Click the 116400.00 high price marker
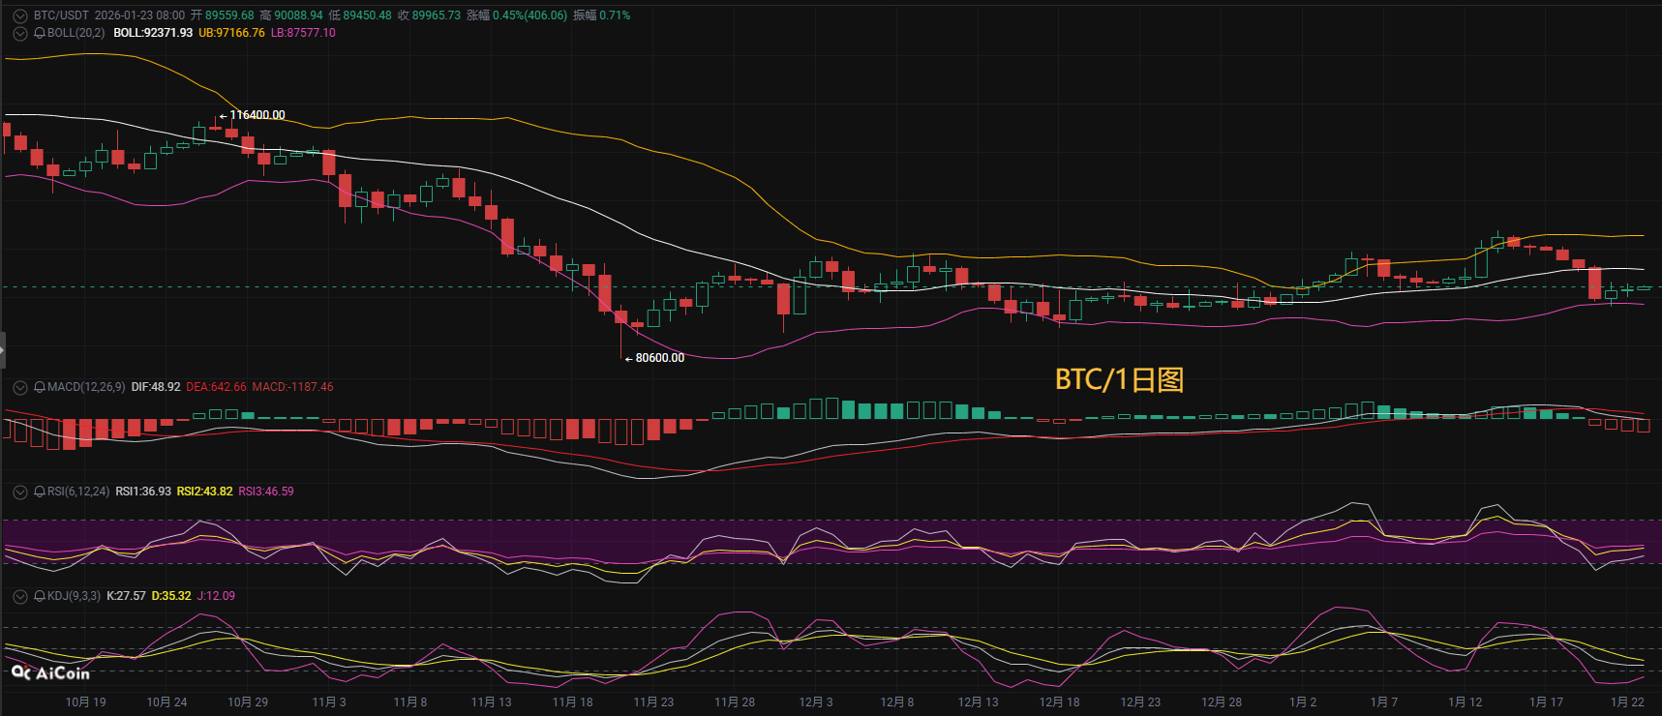The height and width of the screenshot is (716, 1662). (257, 115)
